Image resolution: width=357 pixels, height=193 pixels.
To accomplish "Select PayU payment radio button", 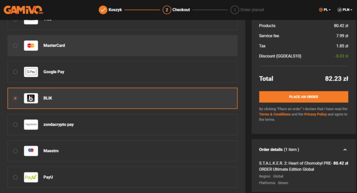I will coord(15,177).
